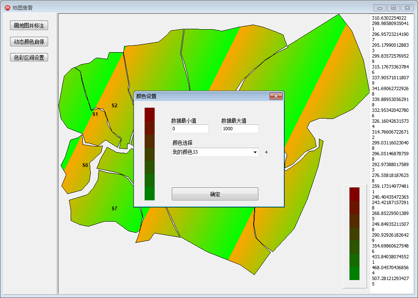Toggle dynamic color with 动态颜色启停
The height and width of the screenshot is (298, 418).
(29, 42)
